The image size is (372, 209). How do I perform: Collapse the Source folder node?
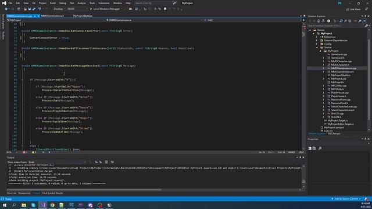[x=317, y=48]
